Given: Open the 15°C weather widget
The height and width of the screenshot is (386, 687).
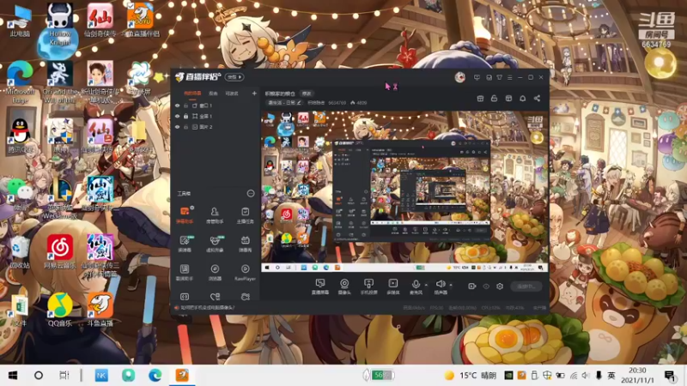Looking at the screenshot, I should tap(470, 376).
